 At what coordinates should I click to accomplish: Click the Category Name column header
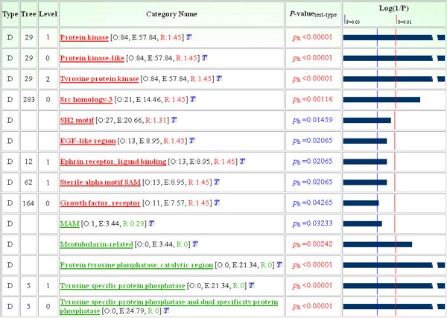171,14
